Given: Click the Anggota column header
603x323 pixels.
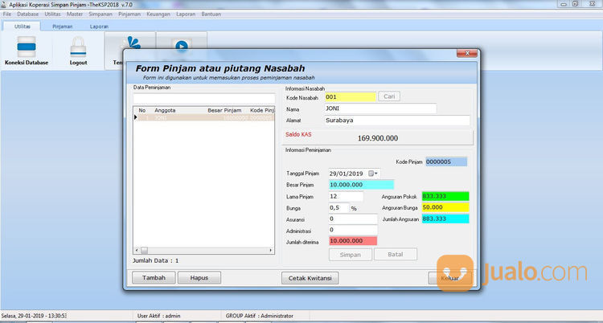Looking at the screenshot, I should (165, 110).
